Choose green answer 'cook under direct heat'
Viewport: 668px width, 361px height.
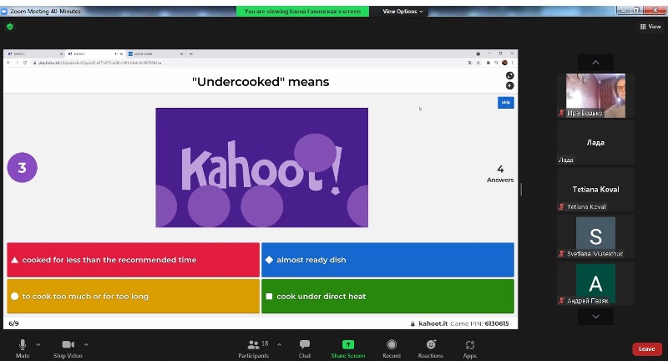[387, 296]
